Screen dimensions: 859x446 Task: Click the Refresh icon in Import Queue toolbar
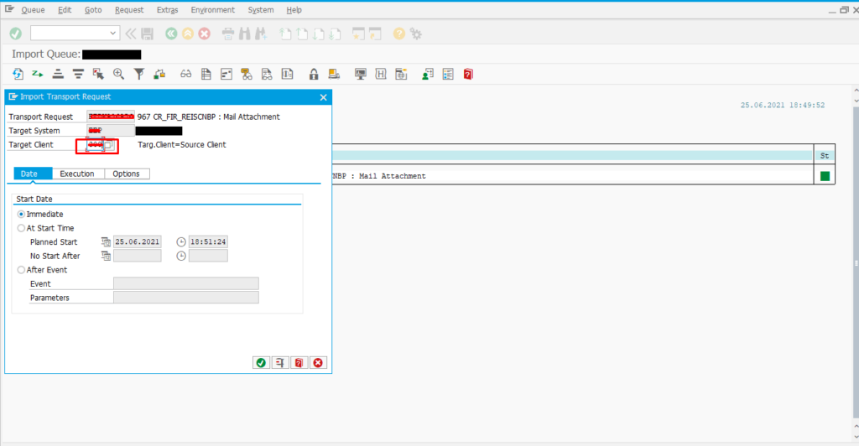[x=18, y=74]
